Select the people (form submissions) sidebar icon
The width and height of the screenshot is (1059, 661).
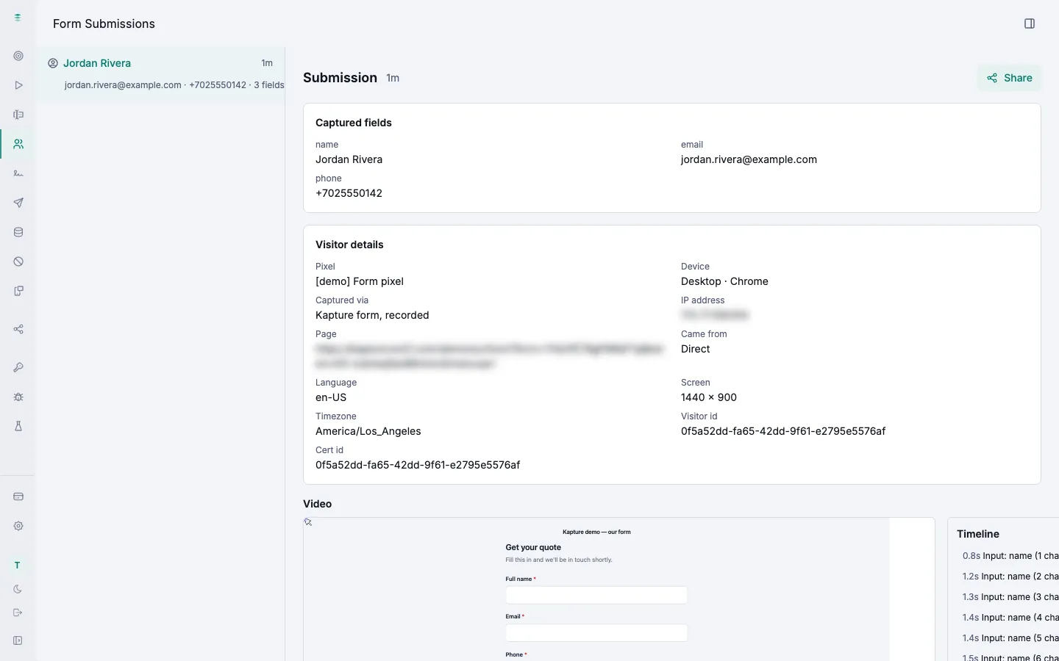click(x=18, y=144)
